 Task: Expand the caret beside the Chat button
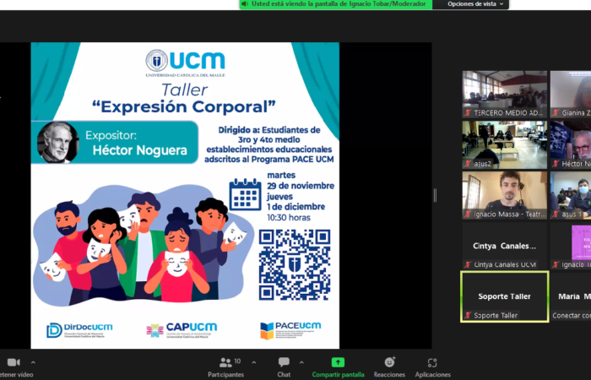pyautogui.click(x=301, y=362)
